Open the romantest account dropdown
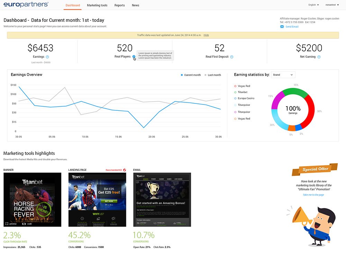 click(x=332, y=5)
